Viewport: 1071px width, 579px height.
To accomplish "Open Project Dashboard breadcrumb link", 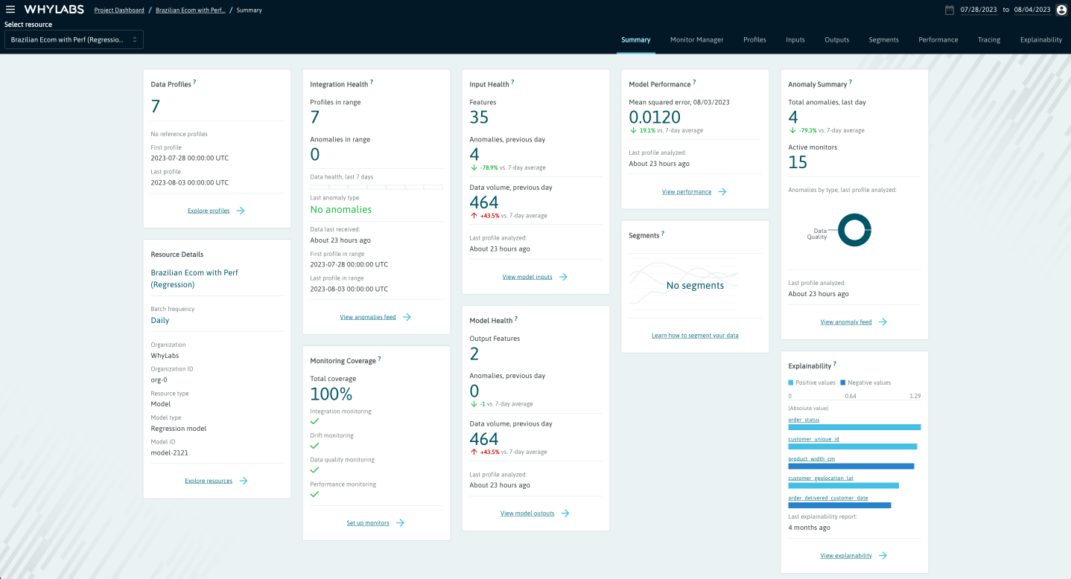I will [x=119, y=10].
